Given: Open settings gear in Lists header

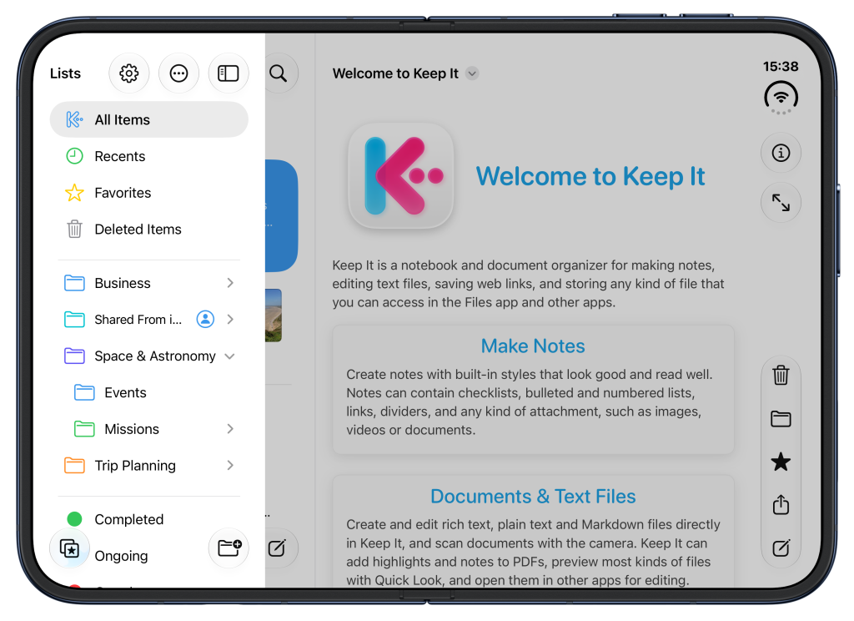Looking at the screenshot, I should click(129, 73).
